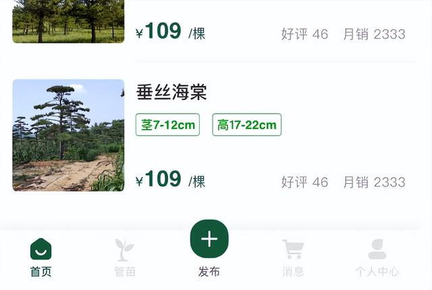Screen dimensions: 432x290
Task: Tap the green house home icon
Action: click(40, 249)
